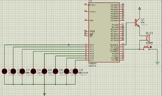Screen dimensions: 162x96
Task: Click the D5 LED reference label
Action: [50, 70]
